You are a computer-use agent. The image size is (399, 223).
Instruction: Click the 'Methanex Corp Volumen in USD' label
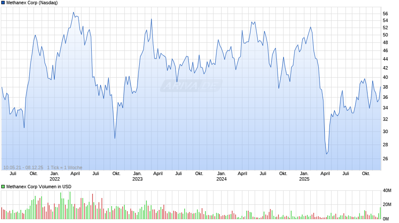point(39,187)
